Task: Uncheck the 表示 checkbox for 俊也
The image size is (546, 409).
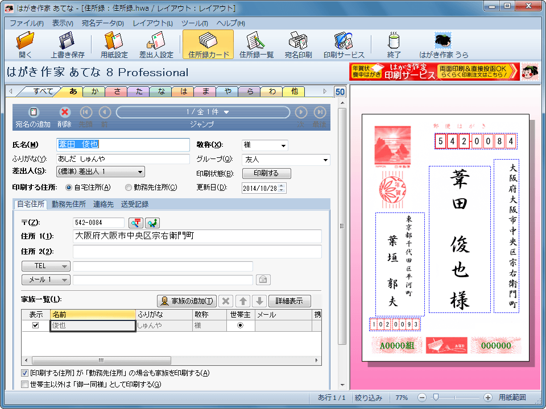Action: pyautogui.click(x=36, y=325)
